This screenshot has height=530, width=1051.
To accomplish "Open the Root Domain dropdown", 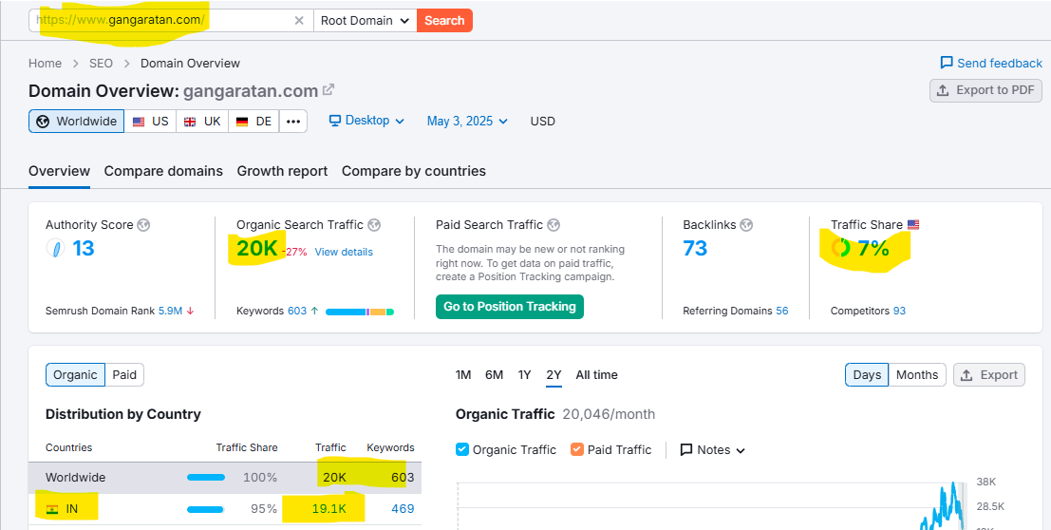I will tap(365, 20).
